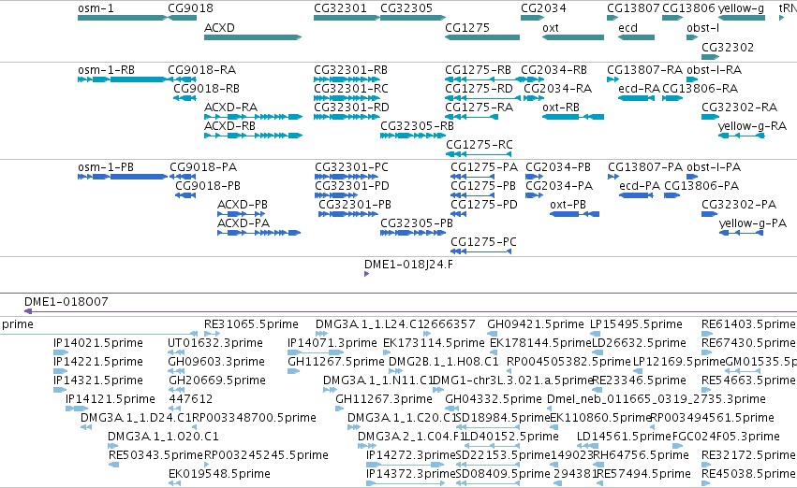This screenshot has height=488, width=797.
Task: Click the ACXD-RA transcript glyph
Action: pos(253,117)
